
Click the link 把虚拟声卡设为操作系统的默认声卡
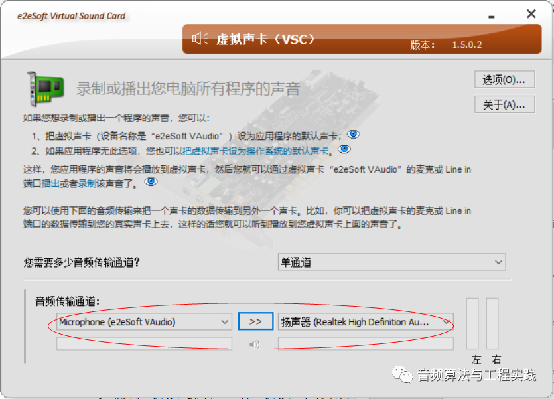pos(256,151)
